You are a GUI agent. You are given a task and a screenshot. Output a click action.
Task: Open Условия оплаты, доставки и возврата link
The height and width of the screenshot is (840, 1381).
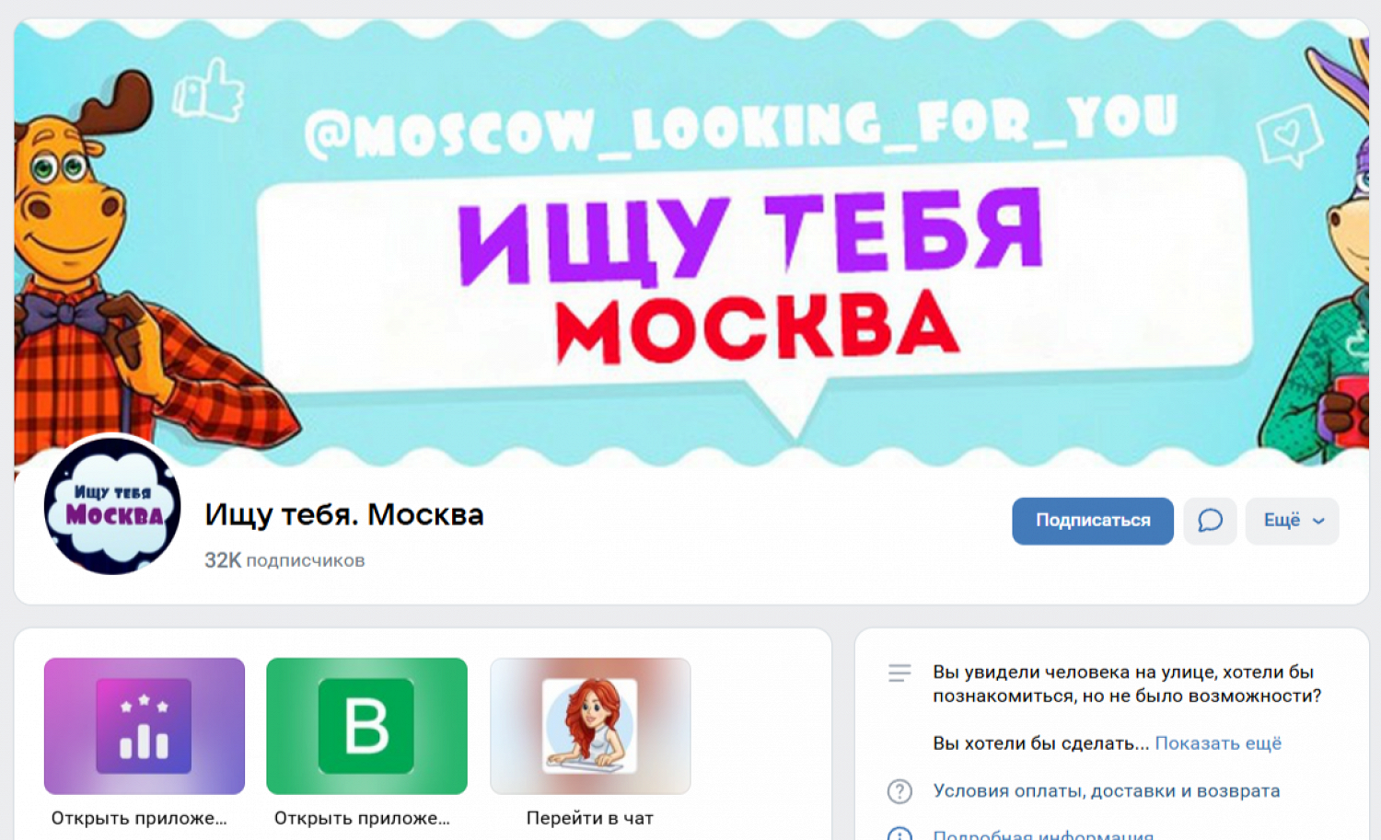1107,791
